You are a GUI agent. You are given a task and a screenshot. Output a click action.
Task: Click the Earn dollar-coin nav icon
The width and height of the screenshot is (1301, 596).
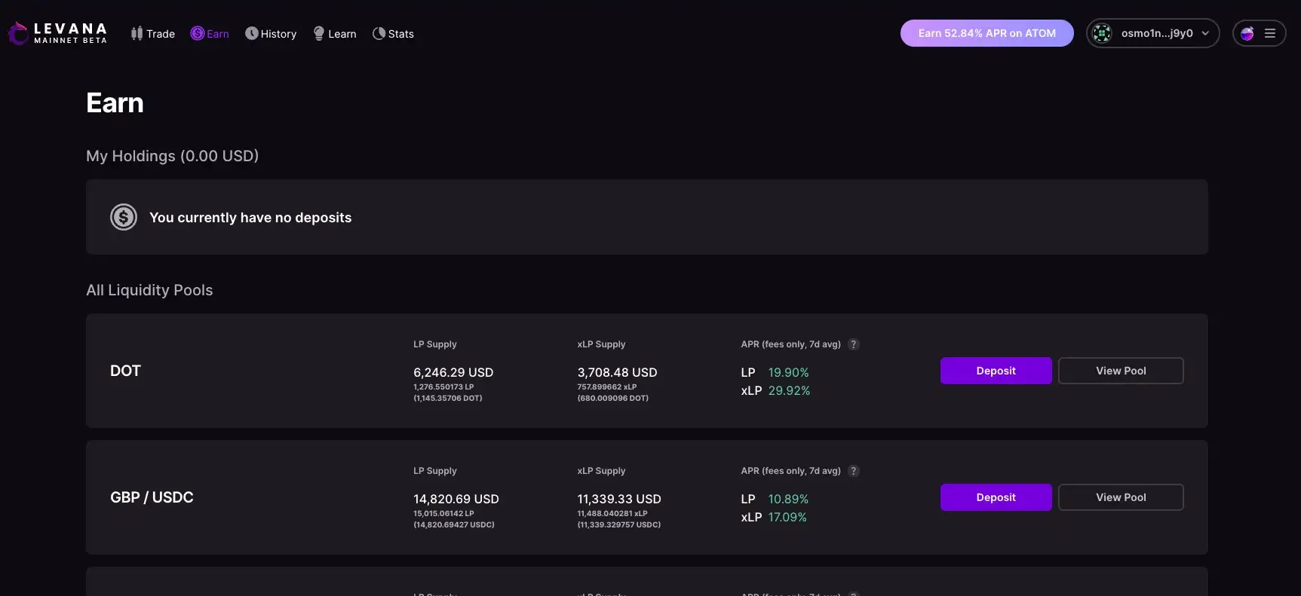[197, 33]
